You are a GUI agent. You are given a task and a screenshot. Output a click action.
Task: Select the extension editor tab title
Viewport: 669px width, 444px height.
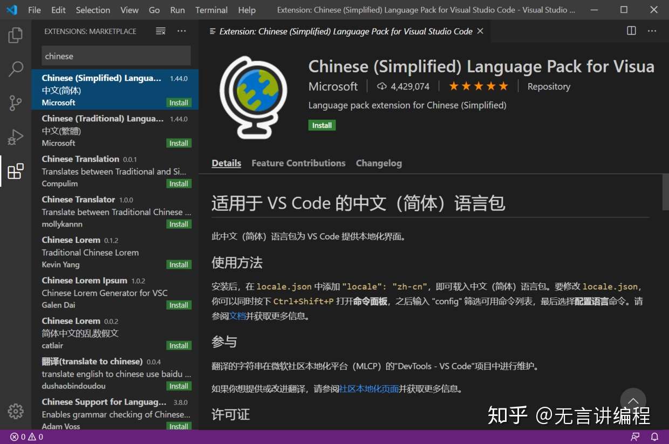346,31
